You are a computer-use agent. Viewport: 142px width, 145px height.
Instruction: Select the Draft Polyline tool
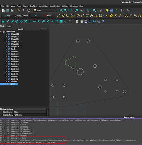click(63, 16)
